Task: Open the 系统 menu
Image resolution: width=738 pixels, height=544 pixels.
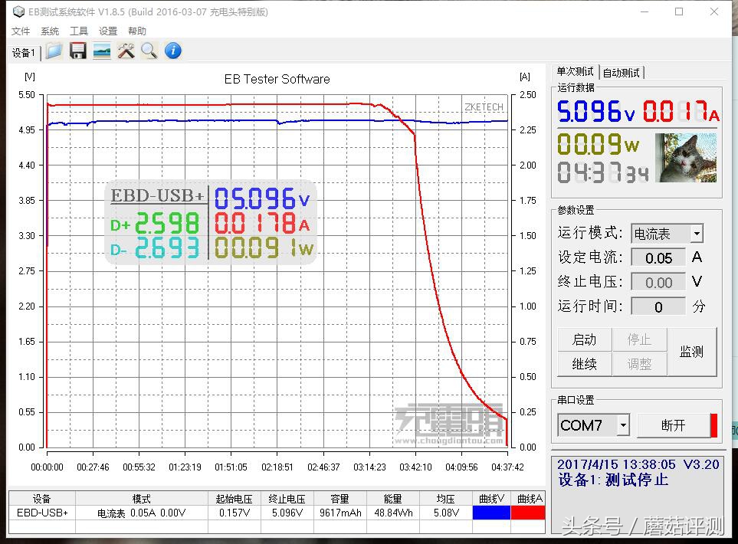Action: [49, 31]
